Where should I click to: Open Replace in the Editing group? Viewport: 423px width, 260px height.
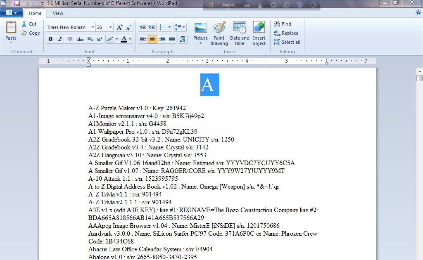tap(286, 33)
